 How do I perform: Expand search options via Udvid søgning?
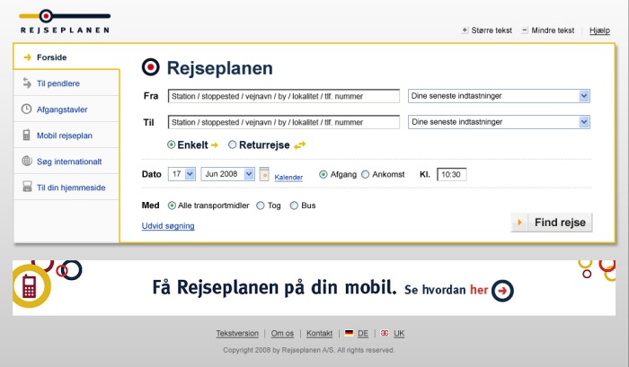click(x=168, y=225)
